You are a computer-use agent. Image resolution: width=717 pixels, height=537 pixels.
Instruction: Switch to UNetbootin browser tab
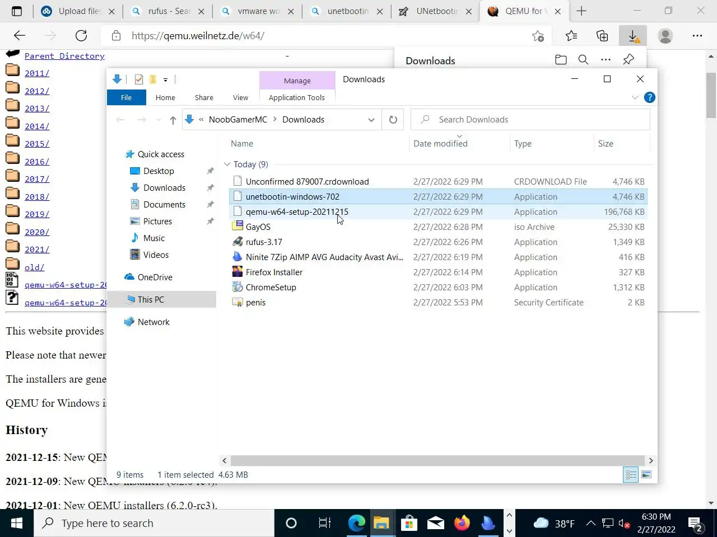(x=436, y=11)
